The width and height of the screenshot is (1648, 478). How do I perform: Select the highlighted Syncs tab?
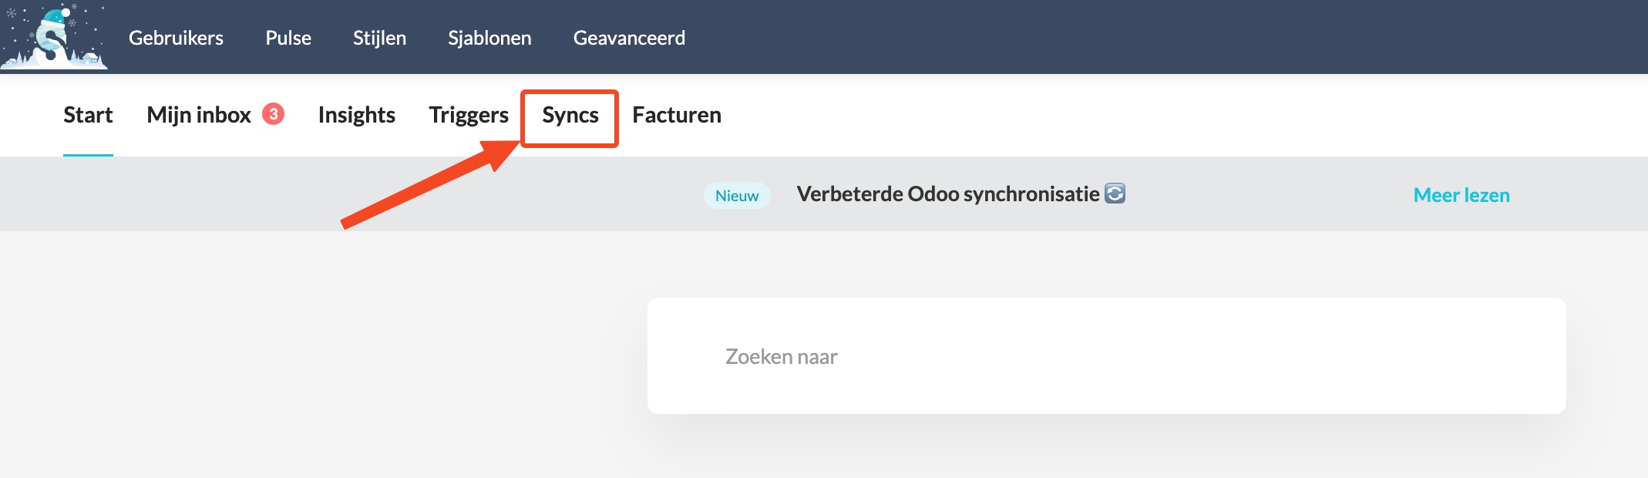(x=570, y=115)
